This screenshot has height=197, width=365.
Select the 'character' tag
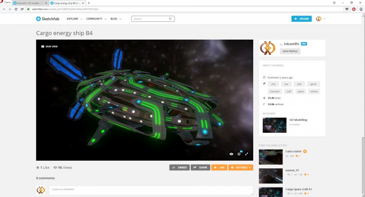[275, 91]
